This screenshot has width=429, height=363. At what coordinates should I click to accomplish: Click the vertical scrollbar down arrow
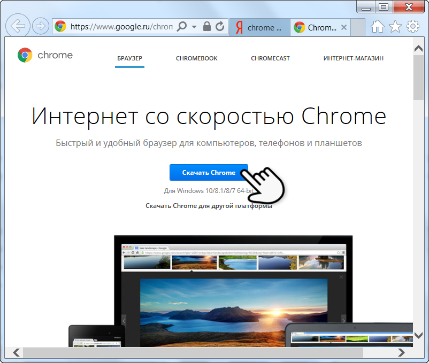point(418,335)
